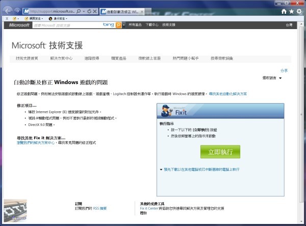Screen dimensions: 306x226
Task: Click the Fix it mechanic icon
Action: tap(166, 111)
